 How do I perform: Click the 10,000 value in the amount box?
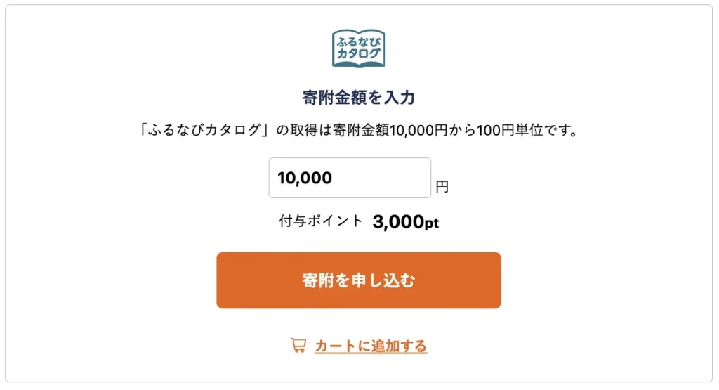pyautogui.click(x=305, y=178)
